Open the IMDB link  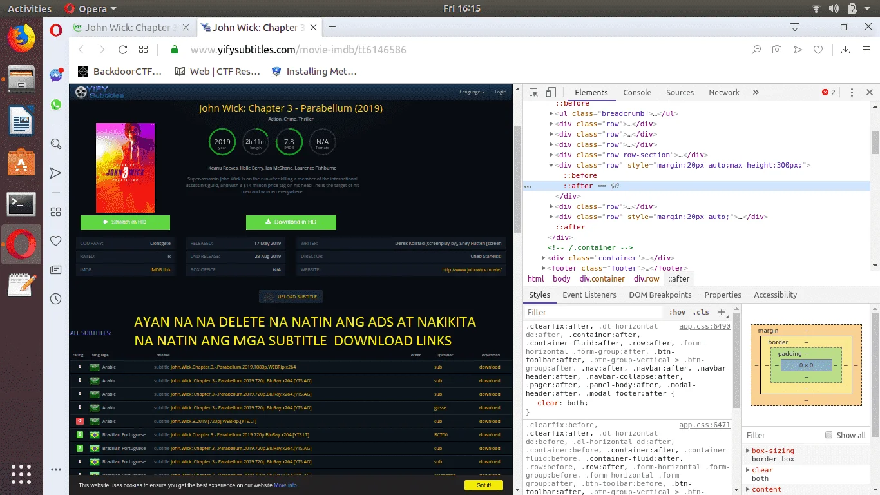tap(160, 269)
